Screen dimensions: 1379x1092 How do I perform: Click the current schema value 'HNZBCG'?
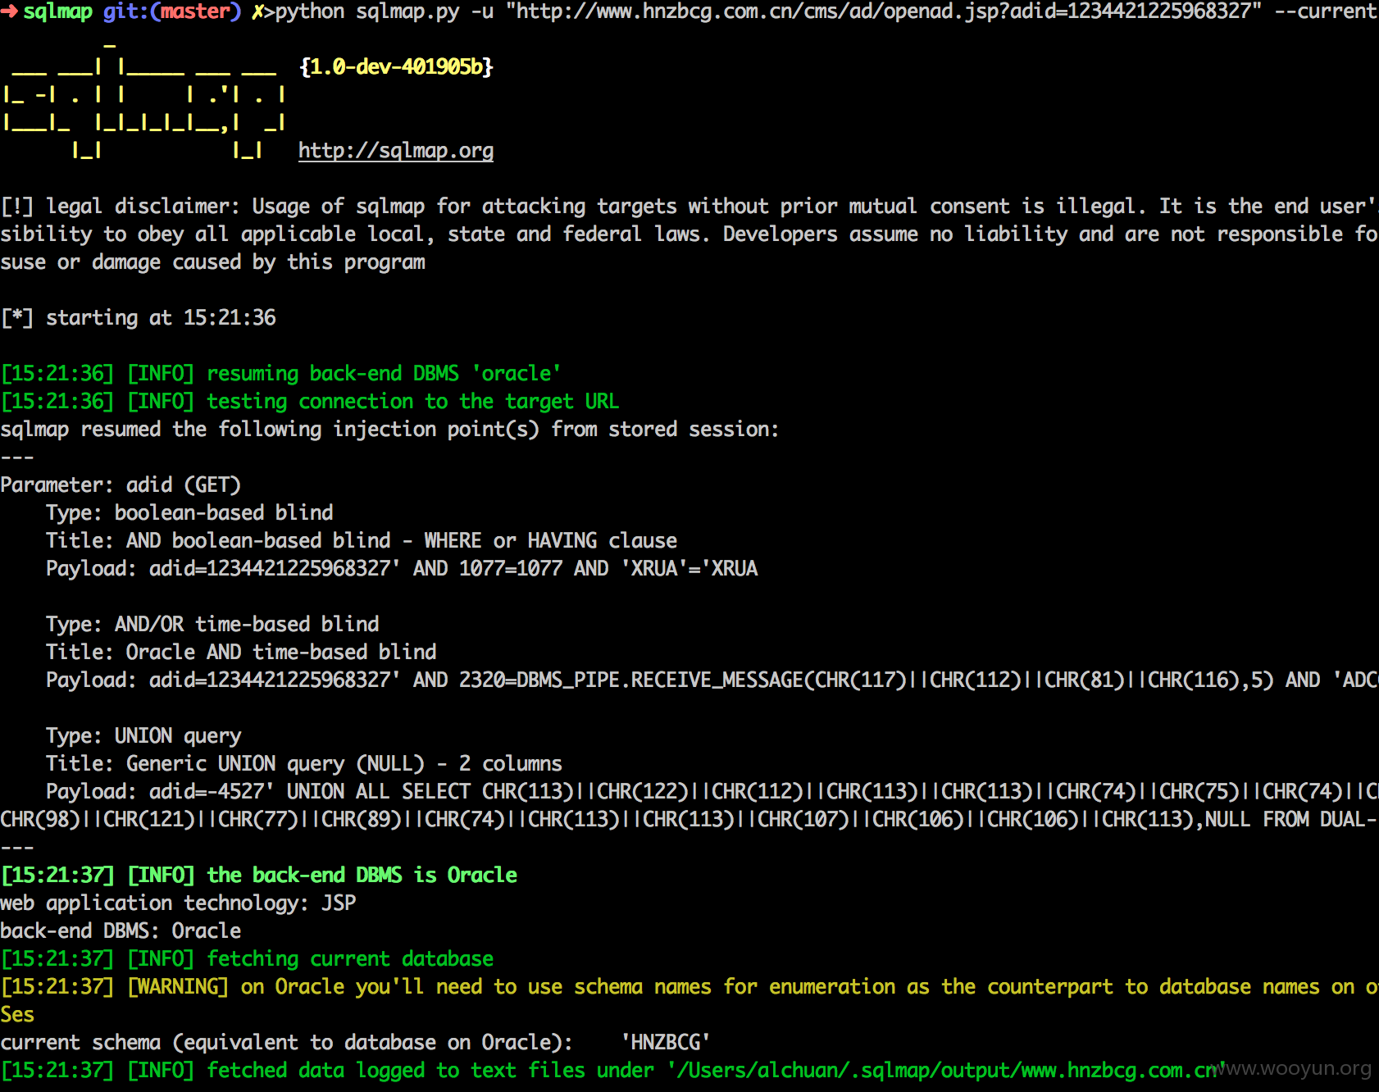(666, 1042)
